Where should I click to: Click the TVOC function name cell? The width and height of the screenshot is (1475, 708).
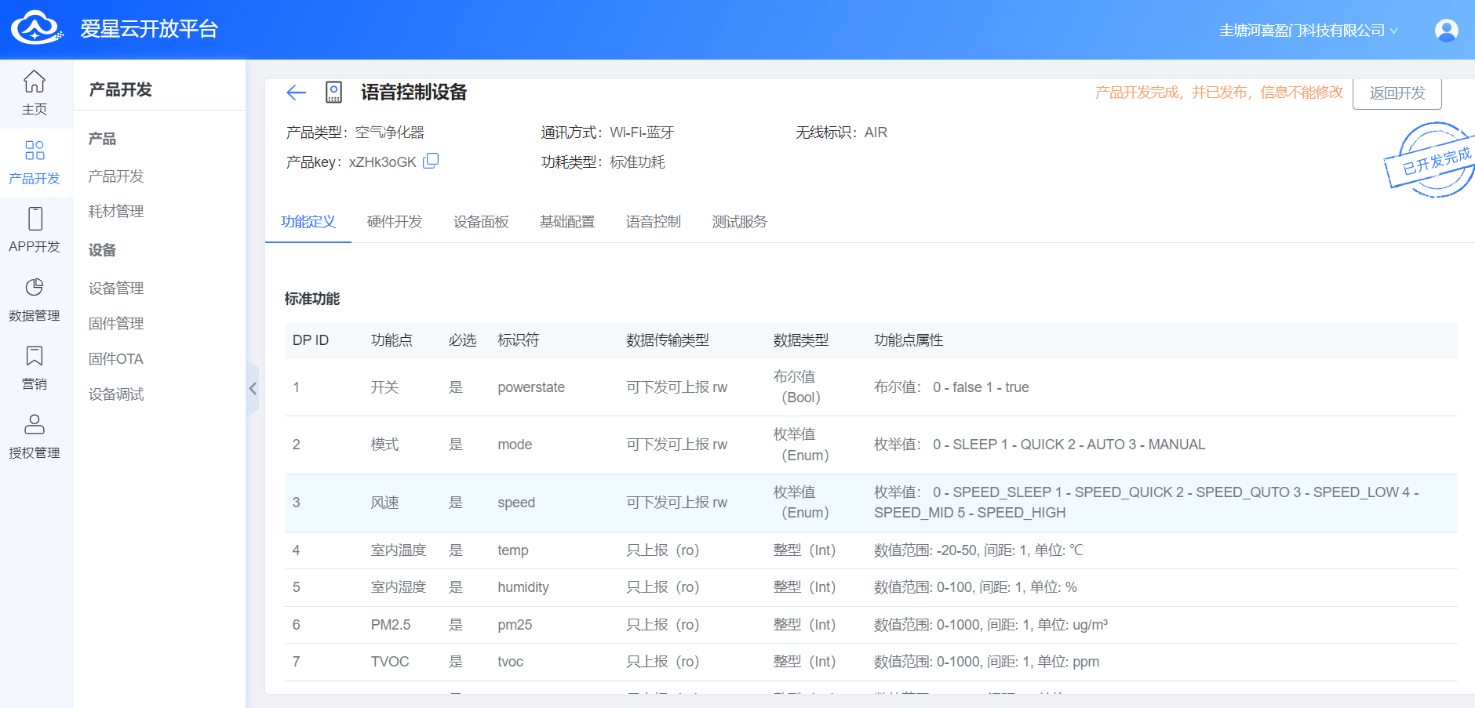[390, 662]
